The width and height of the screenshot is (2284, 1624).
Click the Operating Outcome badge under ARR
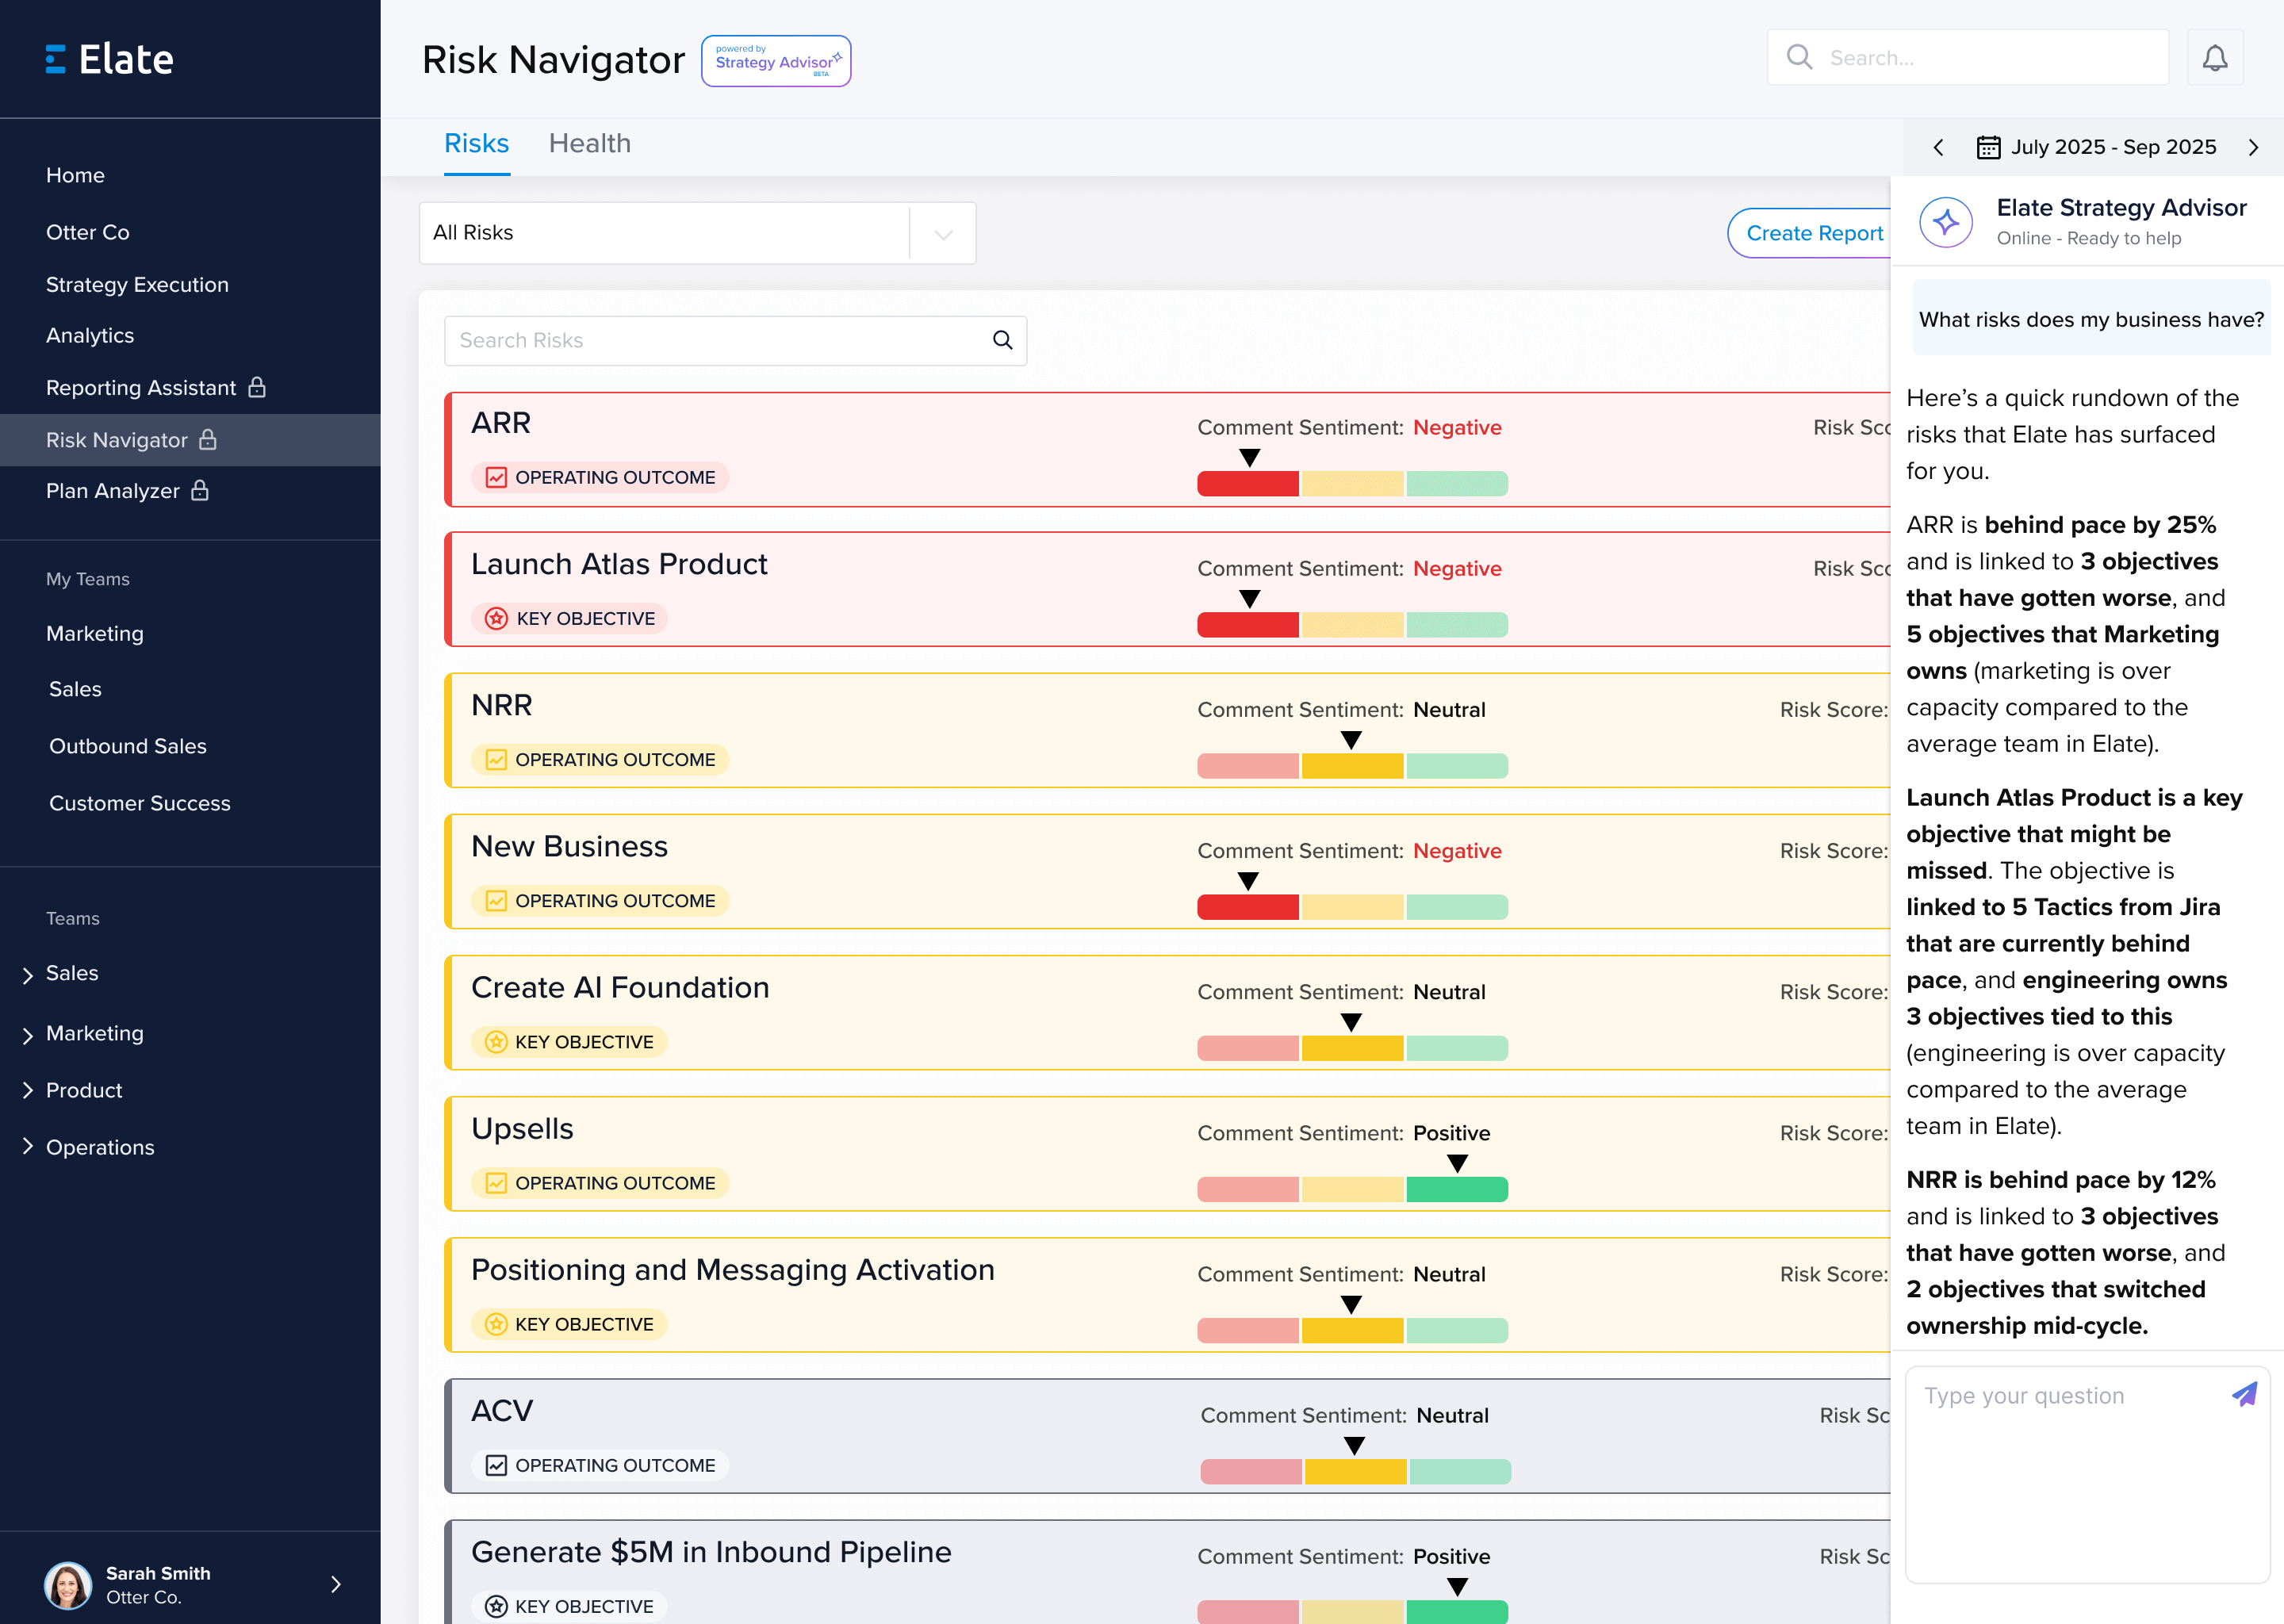click(600, 477)
